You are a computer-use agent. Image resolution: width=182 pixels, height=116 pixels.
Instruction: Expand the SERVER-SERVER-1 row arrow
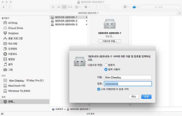click(x=87, y=17)
